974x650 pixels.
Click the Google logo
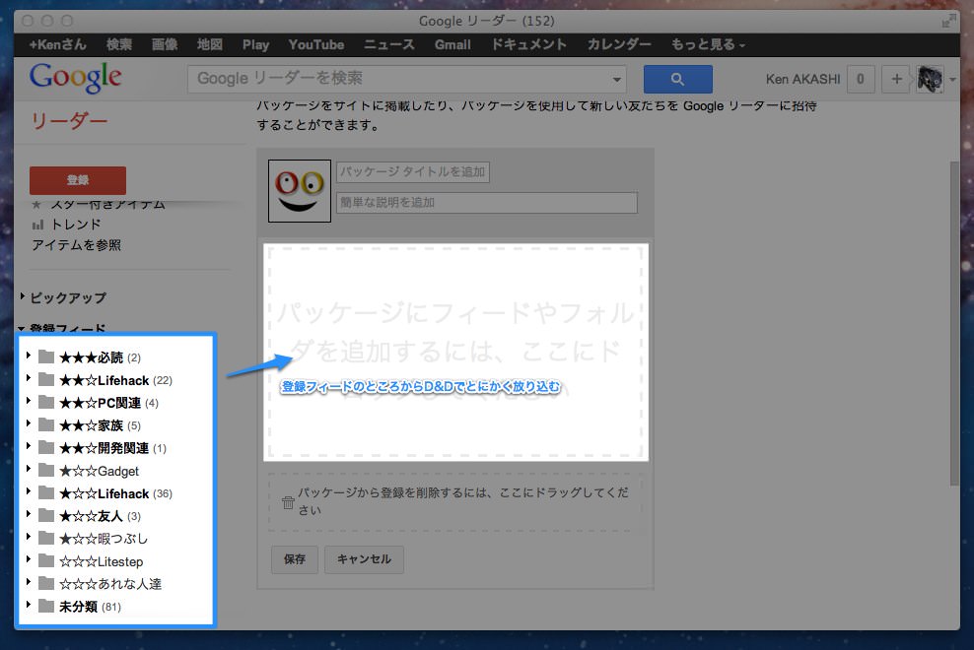tap(75, 78)
